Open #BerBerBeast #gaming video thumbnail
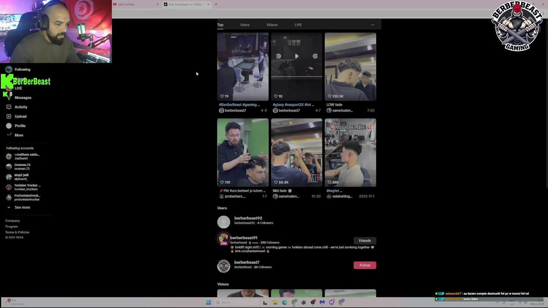548x308 pixels. tap(243, 67)
